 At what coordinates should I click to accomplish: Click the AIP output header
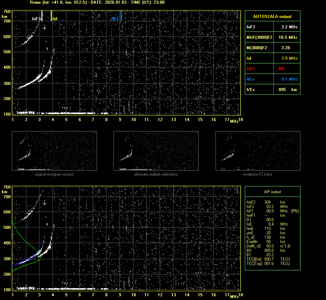click(x=272, y=192)
